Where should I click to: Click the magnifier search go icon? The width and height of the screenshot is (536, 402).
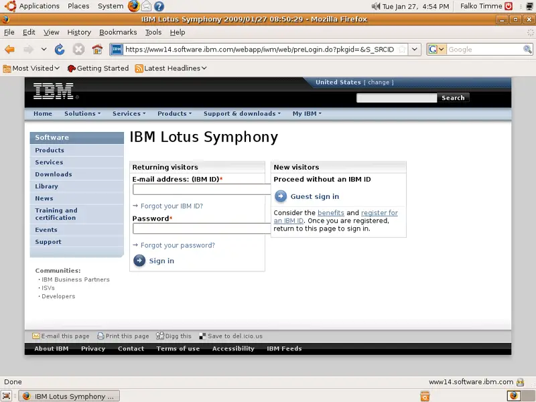(x=527, y=49)
